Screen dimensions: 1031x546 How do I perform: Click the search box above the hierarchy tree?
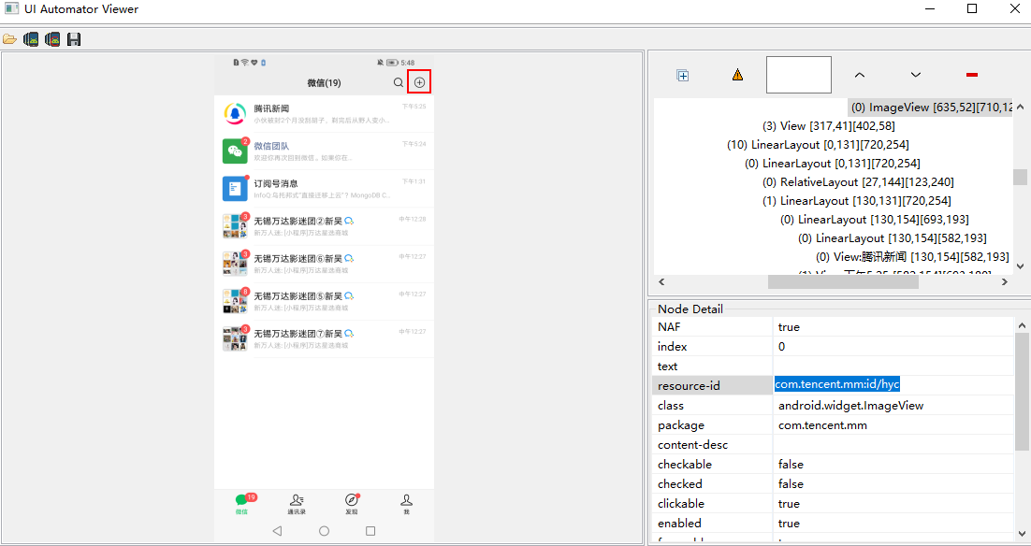tap(799, 75)
